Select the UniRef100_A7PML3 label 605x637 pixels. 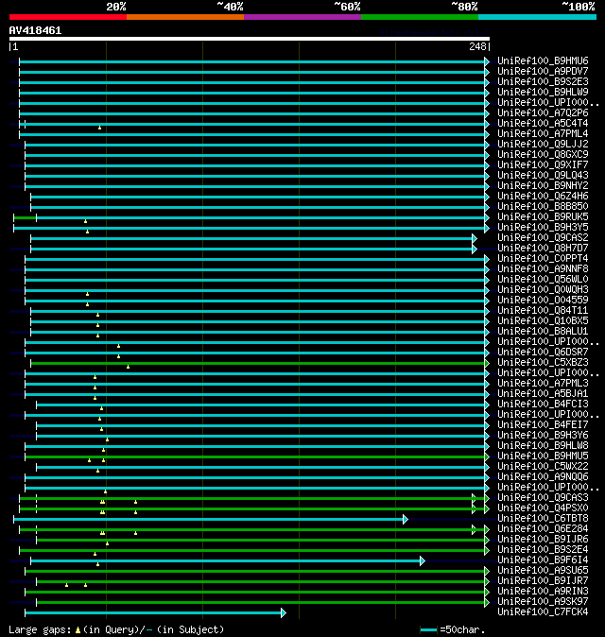click(543, 384)
